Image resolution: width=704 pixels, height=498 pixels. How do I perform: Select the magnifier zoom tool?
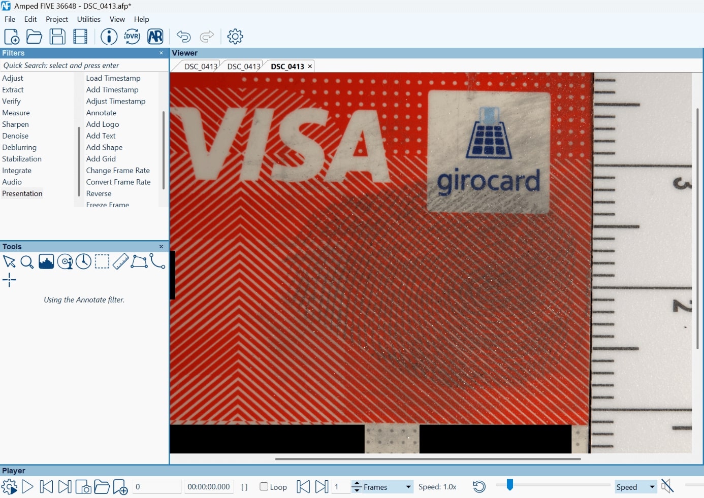click(x=27, y=262)
